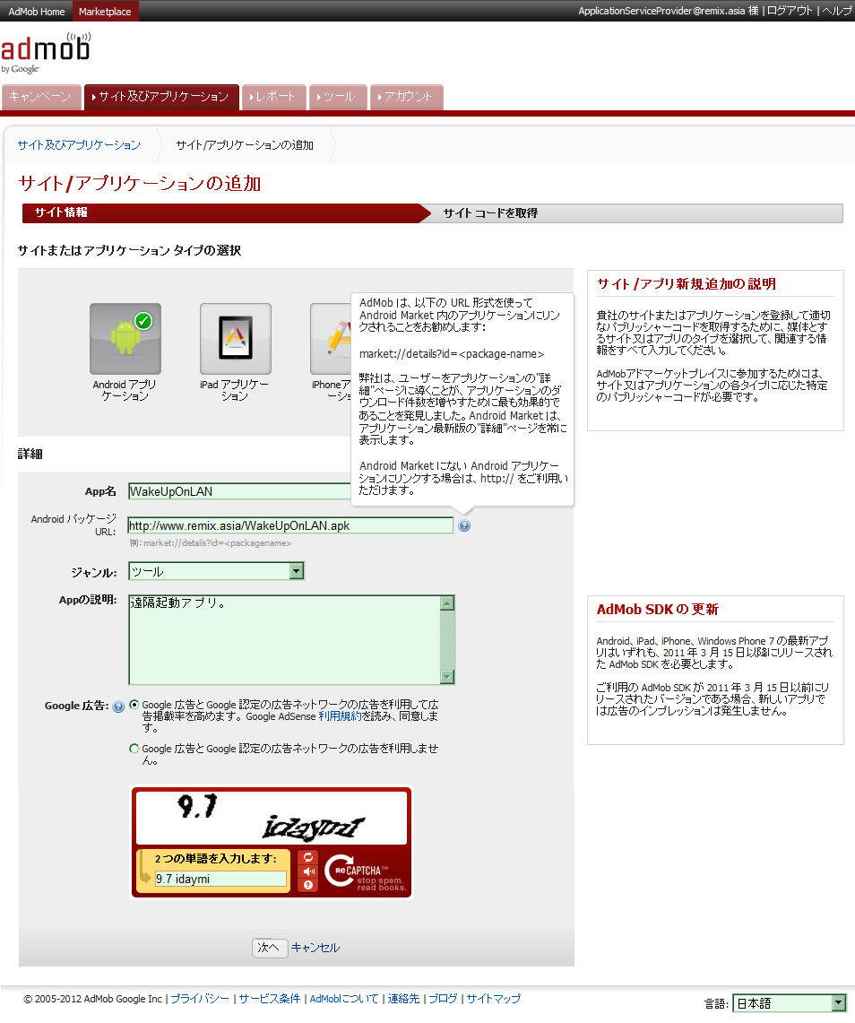Open the ツール tab
The image size is (855, 1023).
pos(338,97)
